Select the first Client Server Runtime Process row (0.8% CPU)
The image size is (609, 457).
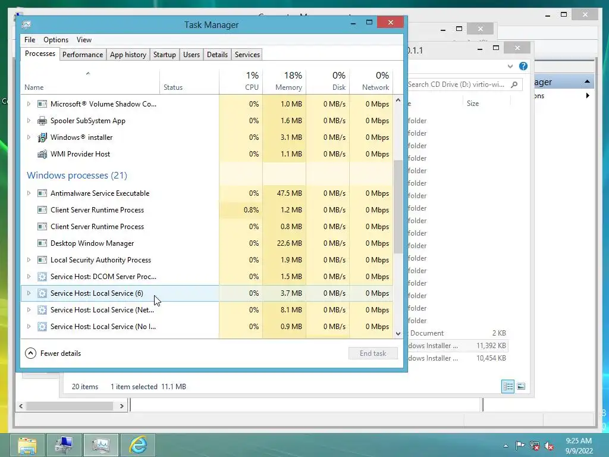[206, 210]
